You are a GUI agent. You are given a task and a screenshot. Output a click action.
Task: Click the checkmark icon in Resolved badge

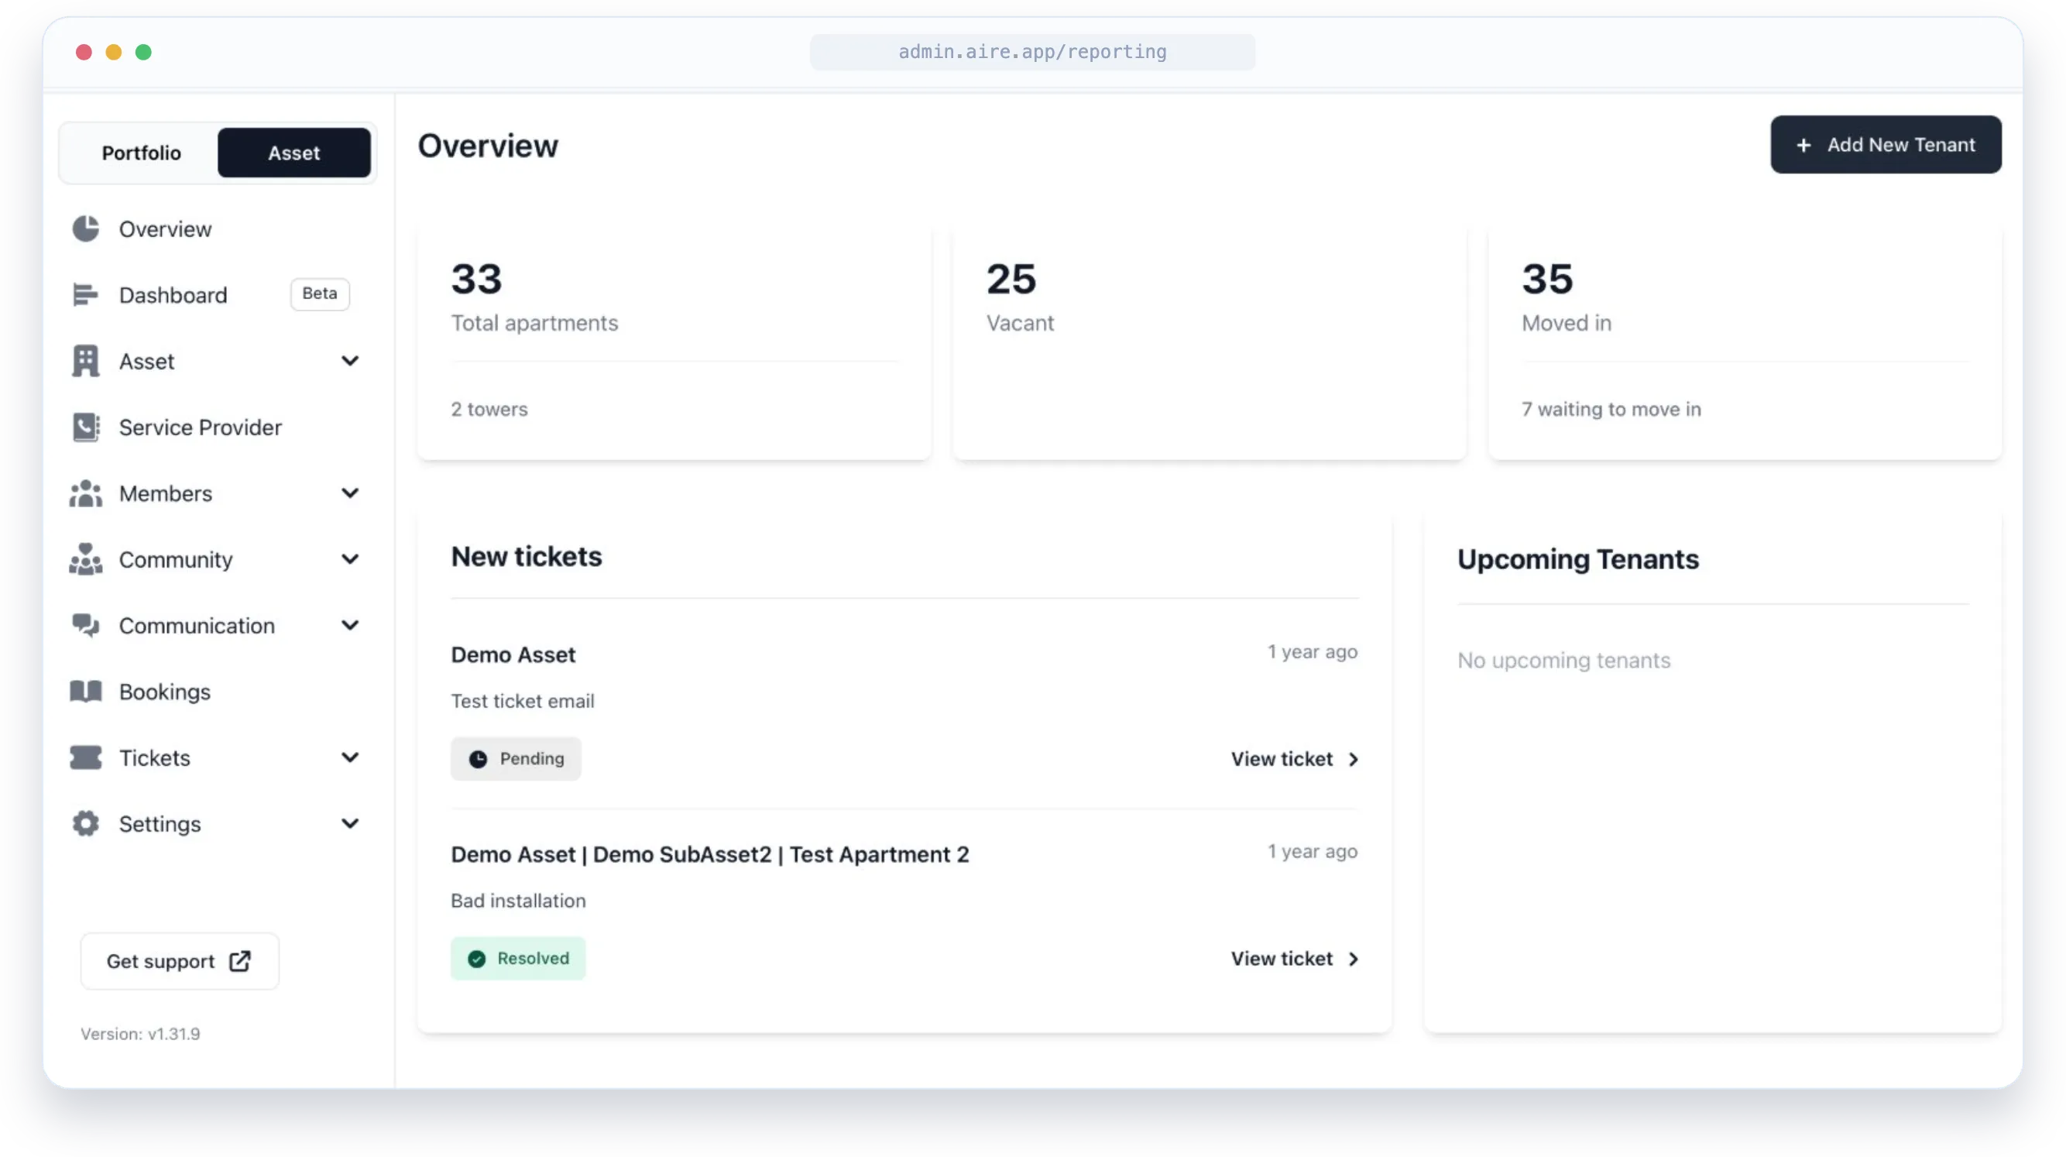click(x=476, y=959)
